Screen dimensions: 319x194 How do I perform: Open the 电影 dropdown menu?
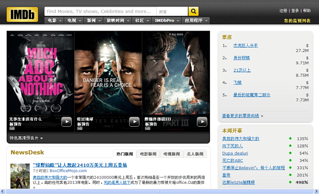(x=54, y=20)
